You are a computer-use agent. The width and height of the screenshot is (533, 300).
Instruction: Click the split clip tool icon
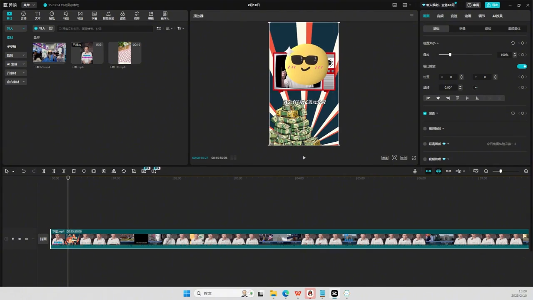point(44,171)
